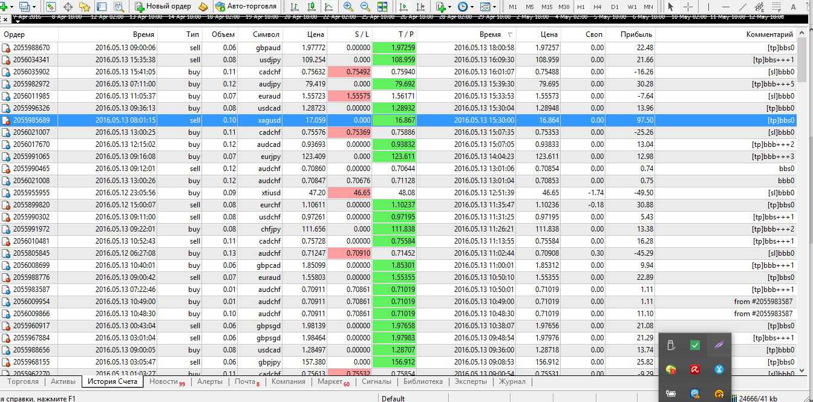Click the Новый ордер button
Screen dimensions: 813x402
(x=163, y=7)
